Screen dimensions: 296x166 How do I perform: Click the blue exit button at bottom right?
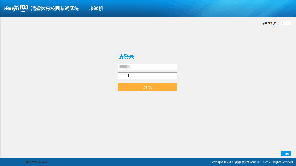pyautogui.click(x=286, y=154)
